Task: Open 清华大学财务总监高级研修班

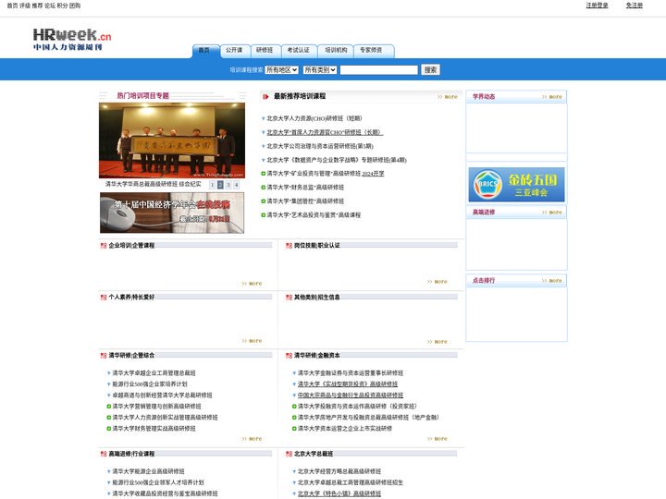Action: (305, 187)
